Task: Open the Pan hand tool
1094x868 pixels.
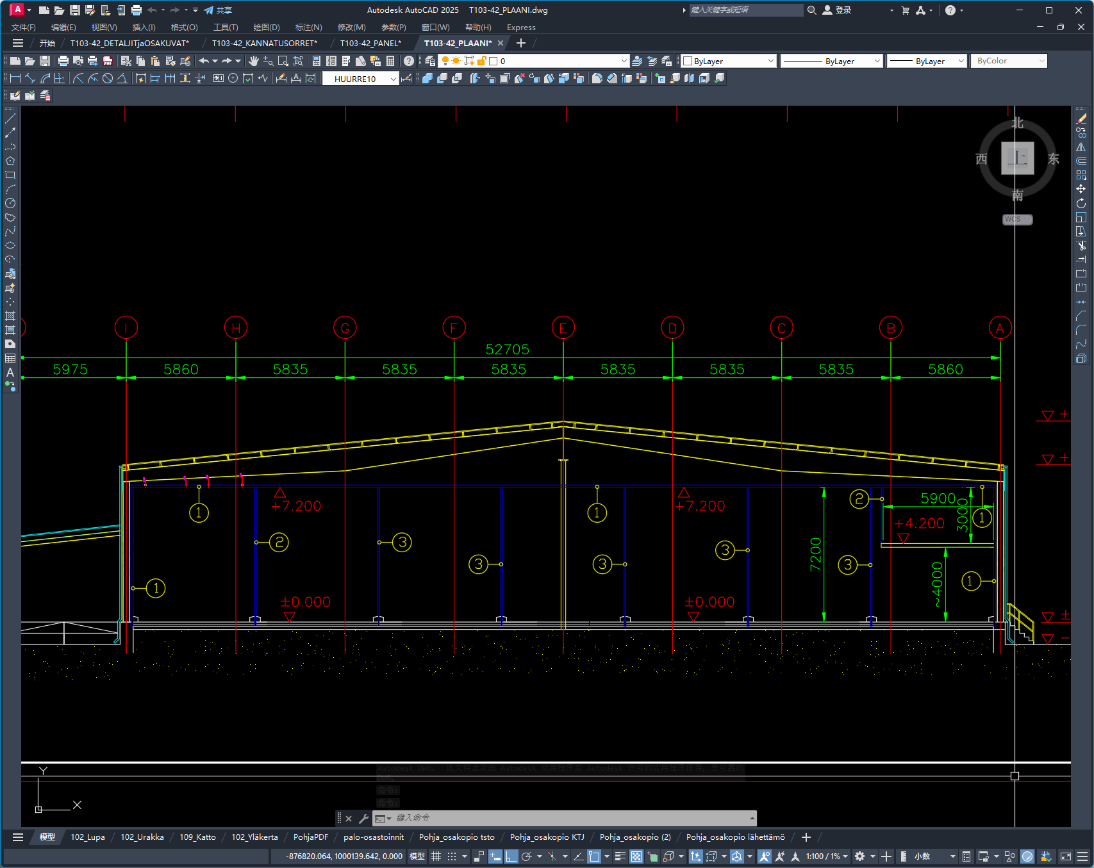Action: 254,61
